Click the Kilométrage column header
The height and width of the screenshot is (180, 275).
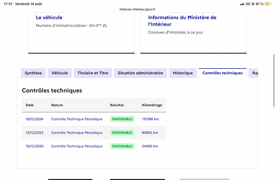point(152,105)
